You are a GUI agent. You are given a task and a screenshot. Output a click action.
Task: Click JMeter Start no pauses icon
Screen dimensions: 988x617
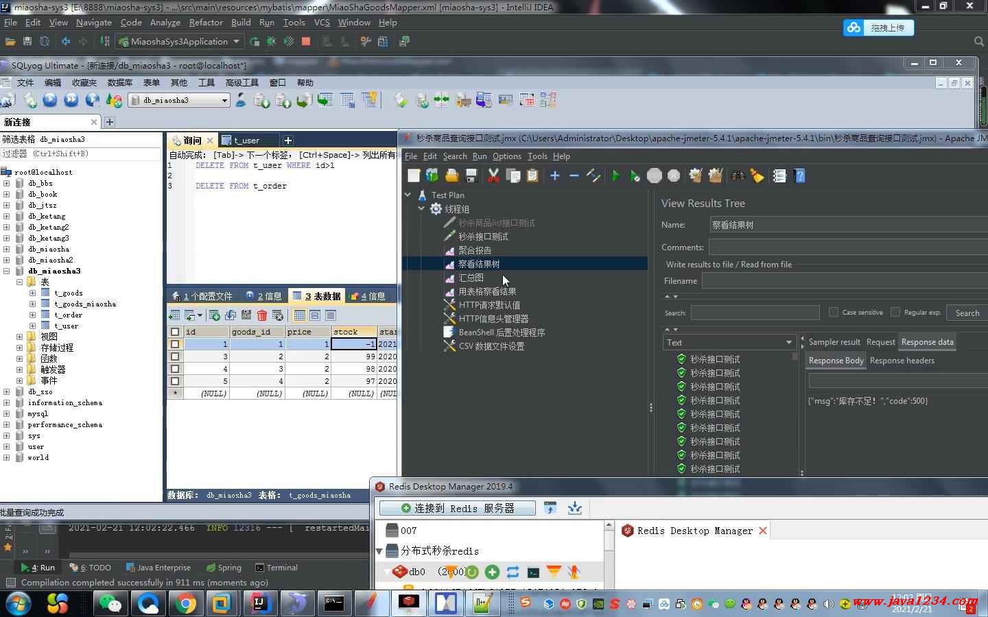coord(635,176)
